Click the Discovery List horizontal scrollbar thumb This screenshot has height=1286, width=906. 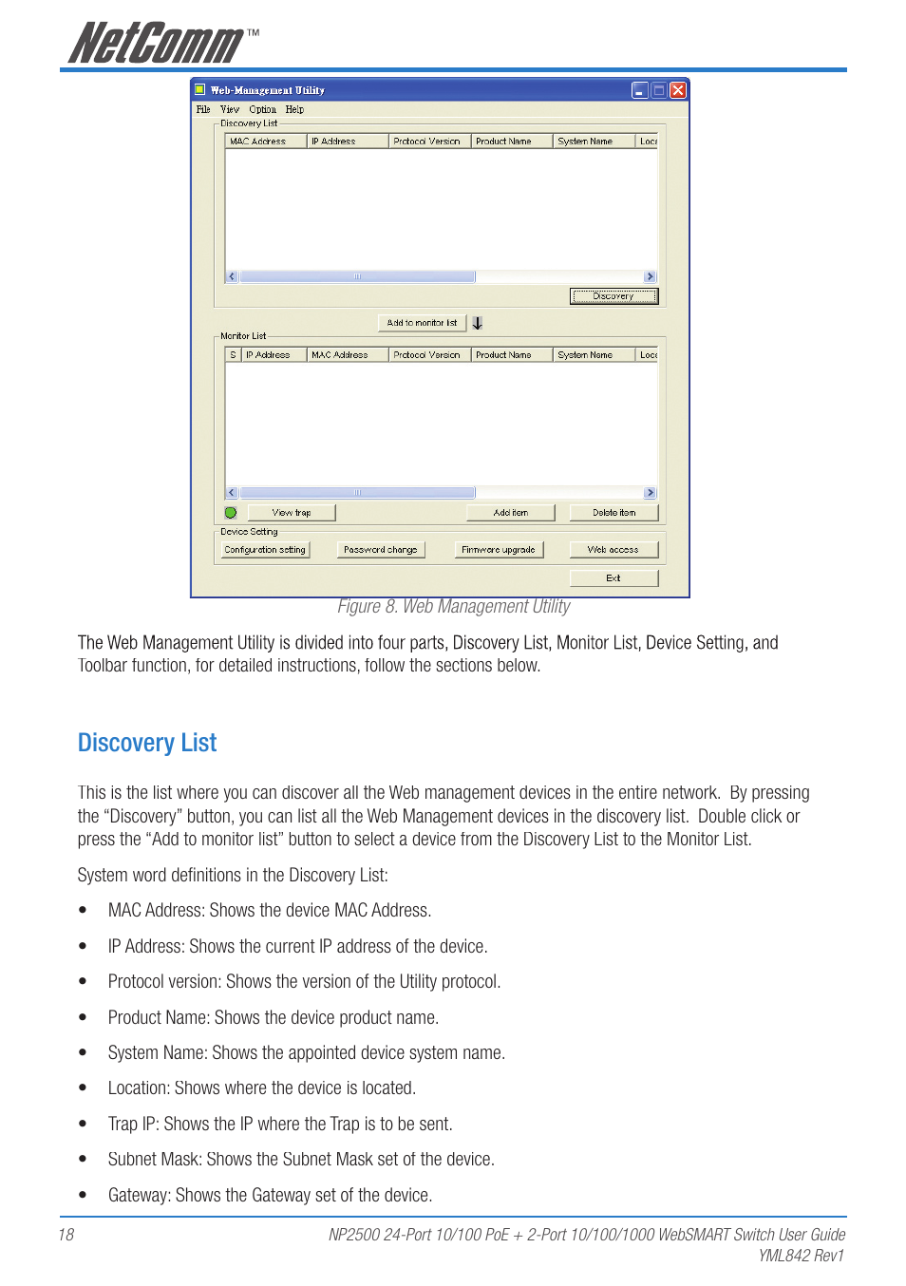[357, 277]
